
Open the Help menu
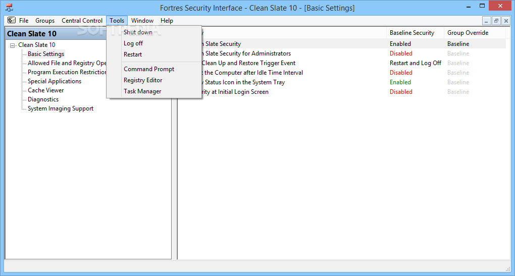click(167, 21)
